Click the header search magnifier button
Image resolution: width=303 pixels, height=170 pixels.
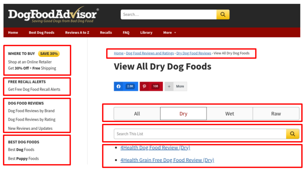[223, 14]
